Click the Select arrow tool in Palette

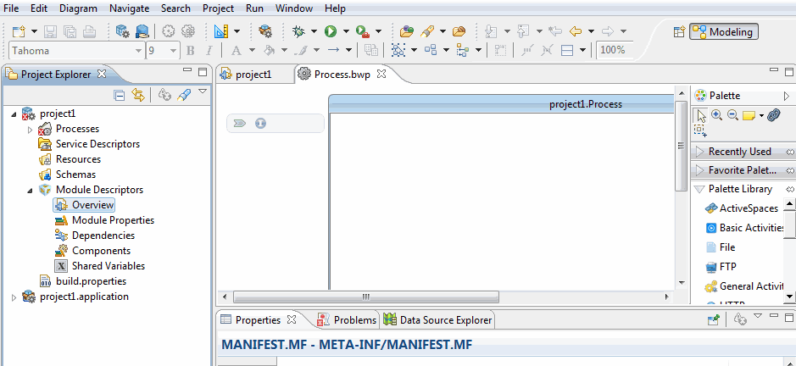click(x=700, y=116)
